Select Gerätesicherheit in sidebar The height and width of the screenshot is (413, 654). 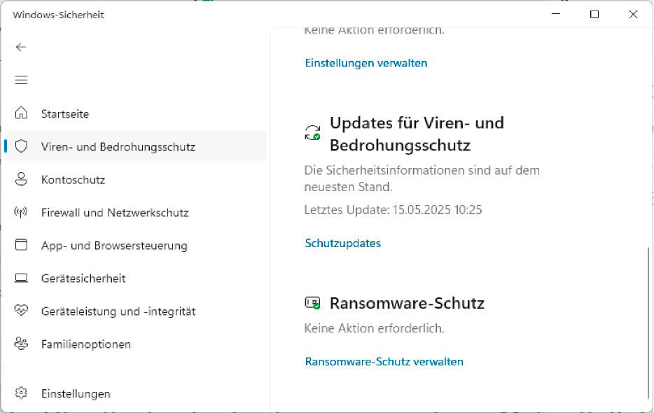pos(136,279)
